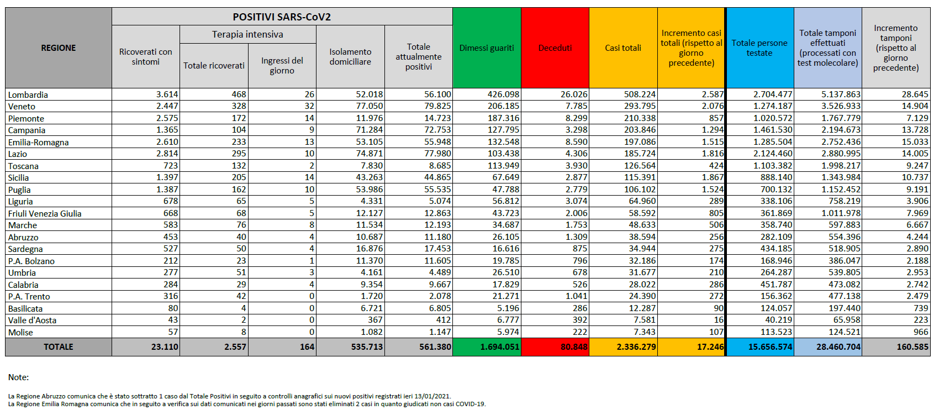This screenshot has height=415, width=939.
Task: Click the Regione Abruzzo note text
Action: click(x=229, y=396)
